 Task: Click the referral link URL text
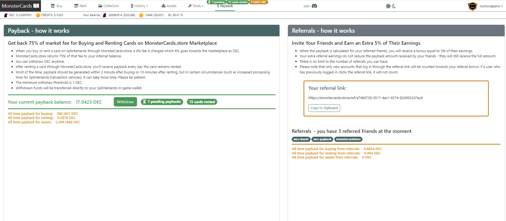[365, 98]
